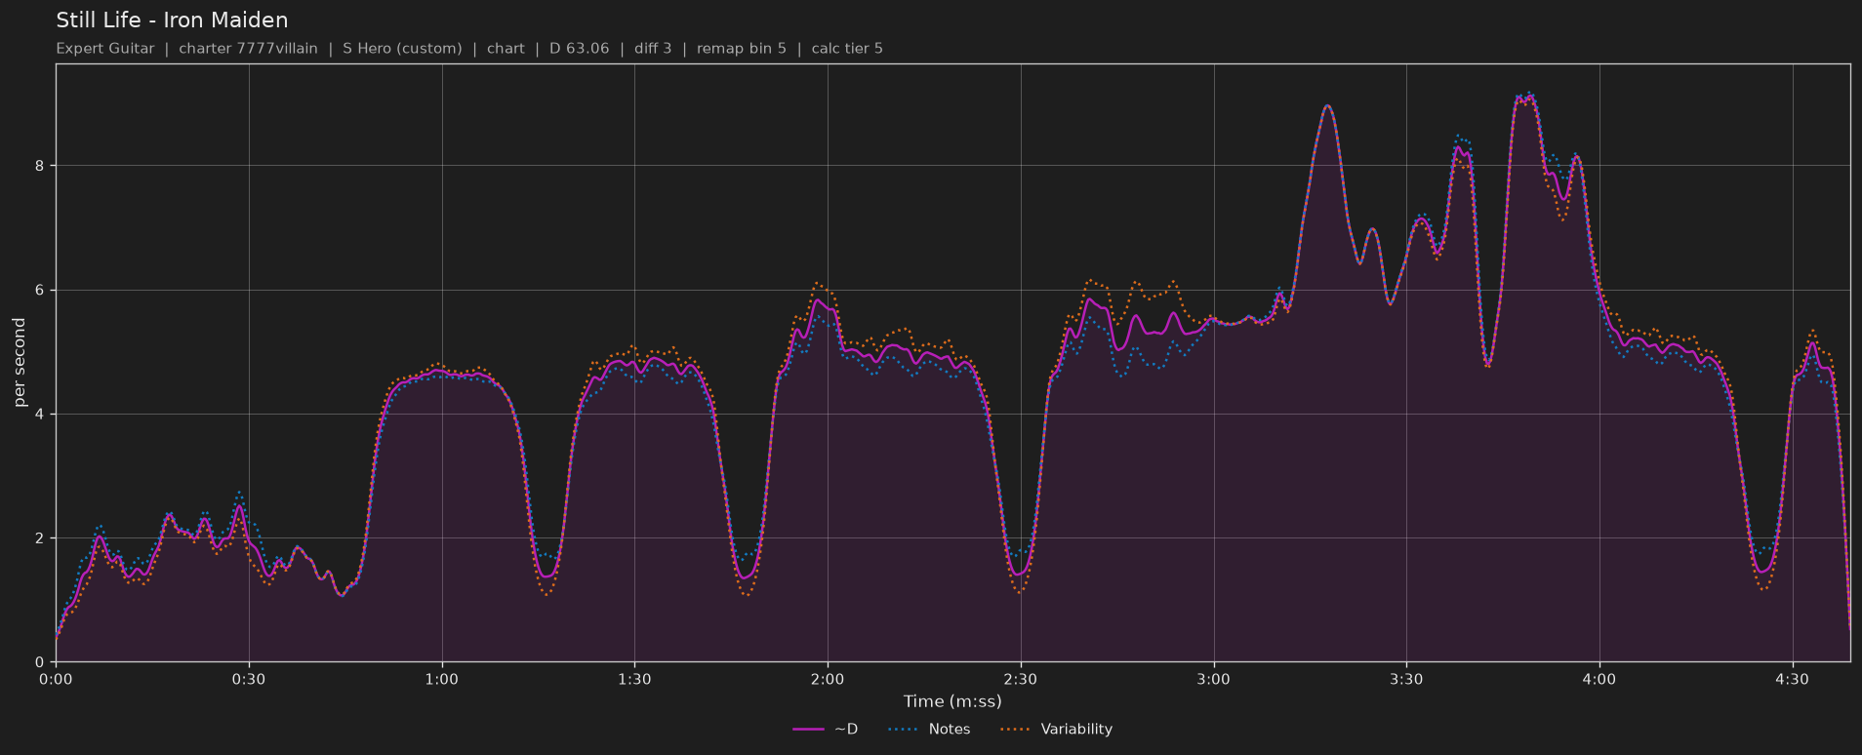Click the "calc tier 5" subtitle entry
The width and height of the screenshot is (1862, 755).
point(847,49)
